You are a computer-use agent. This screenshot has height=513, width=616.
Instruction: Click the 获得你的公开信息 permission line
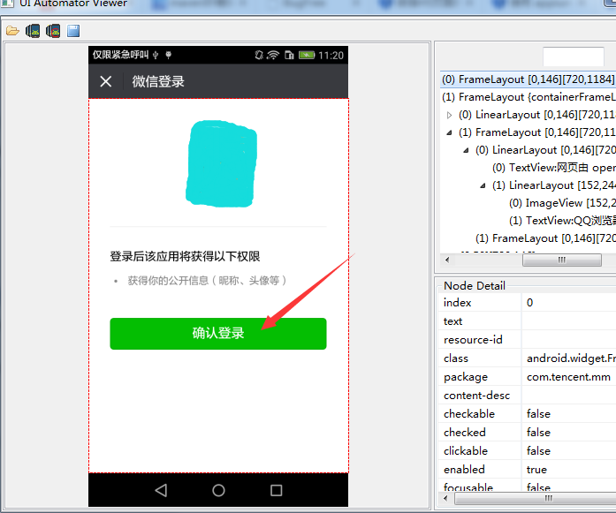pyautogui.click(x=207, y=280)
